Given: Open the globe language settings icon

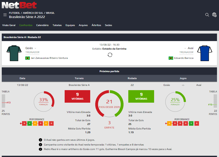Looking at the screenshot, I should point(214,15).
